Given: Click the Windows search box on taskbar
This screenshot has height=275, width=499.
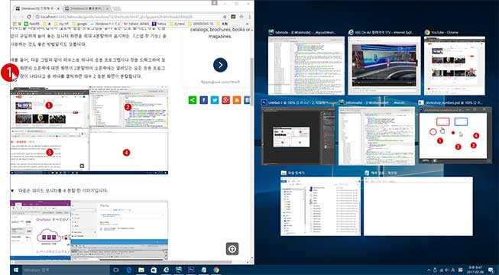Looking at the screenshot, I should 65,270.
